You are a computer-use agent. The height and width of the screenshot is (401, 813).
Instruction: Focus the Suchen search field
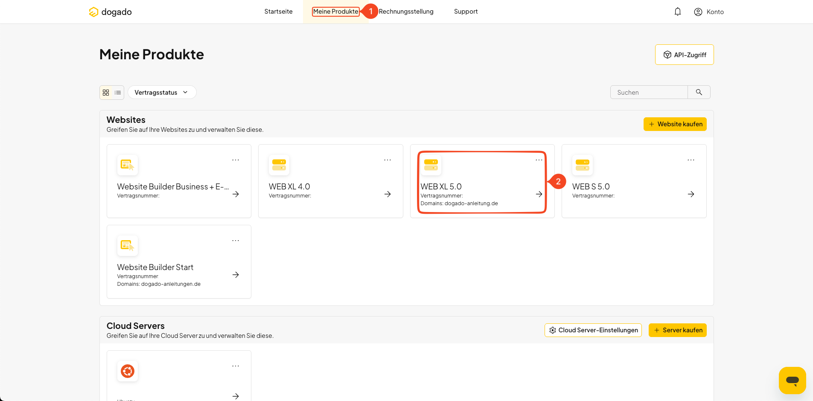coord(649,93)
